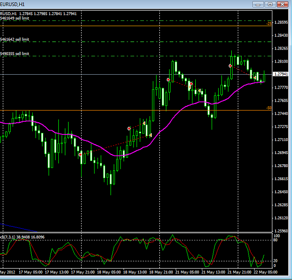Click the 1.27110 price scale value
The image size is (292, 280).
coord(281,140)
